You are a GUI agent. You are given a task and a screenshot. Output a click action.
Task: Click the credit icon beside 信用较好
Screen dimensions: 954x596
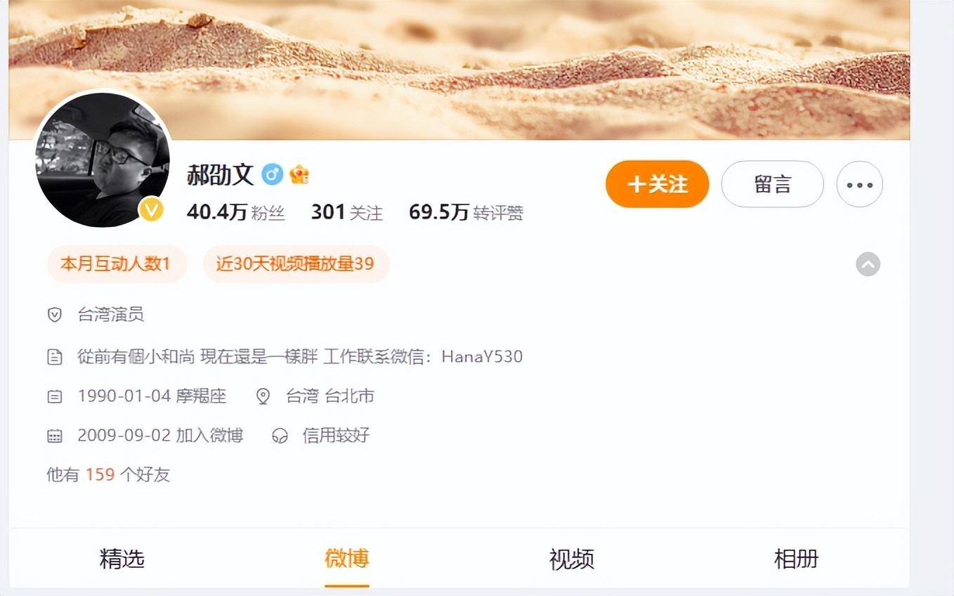[x=280, y=436]
